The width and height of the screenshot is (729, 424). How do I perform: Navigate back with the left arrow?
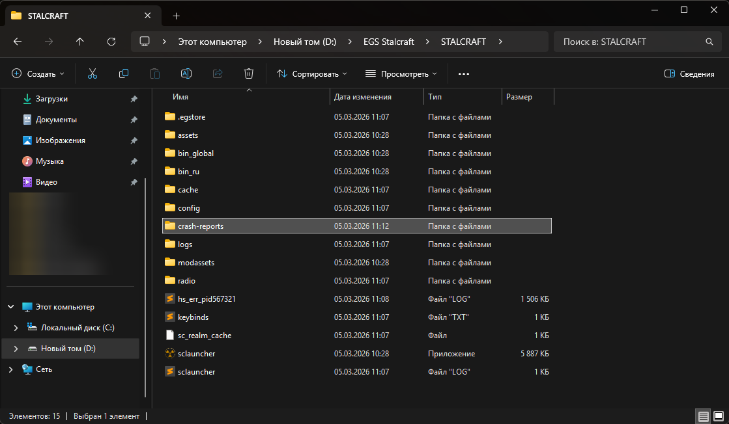[18, 42]
